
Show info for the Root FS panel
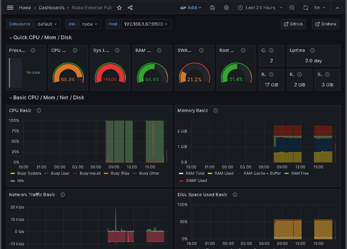pos(243,50)
